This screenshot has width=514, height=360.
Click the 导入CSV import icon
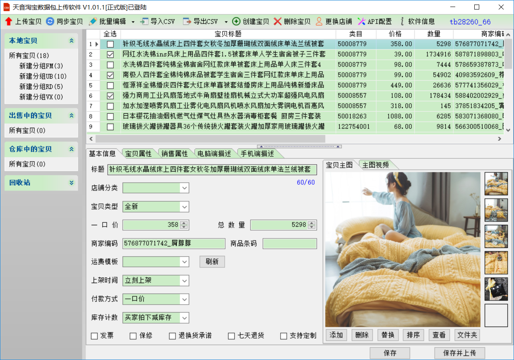pyautogui.click(x=144, y=21)
